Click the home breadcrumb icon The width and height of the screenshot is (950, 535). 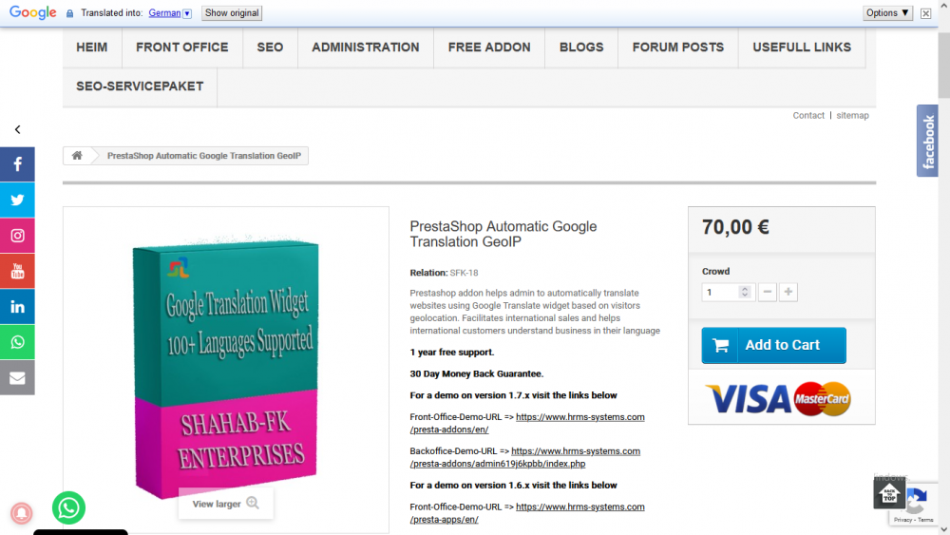click(x=77, y=156)
